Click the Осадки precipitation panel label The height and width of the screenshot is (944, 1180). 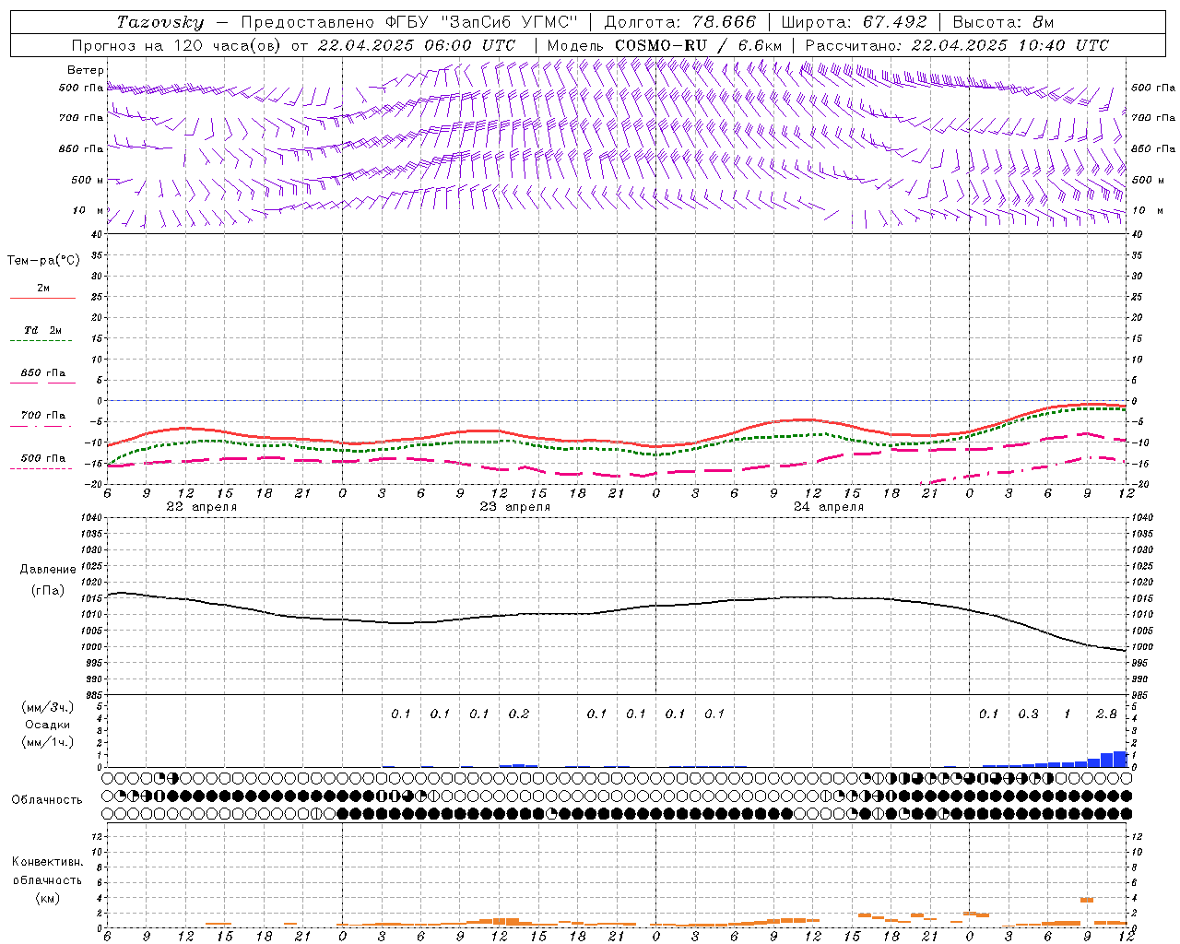(48, 725)
